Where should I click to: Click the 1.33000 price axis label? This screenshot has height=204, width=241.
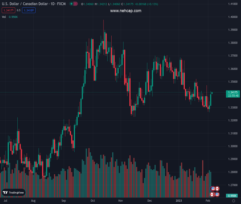233,107
